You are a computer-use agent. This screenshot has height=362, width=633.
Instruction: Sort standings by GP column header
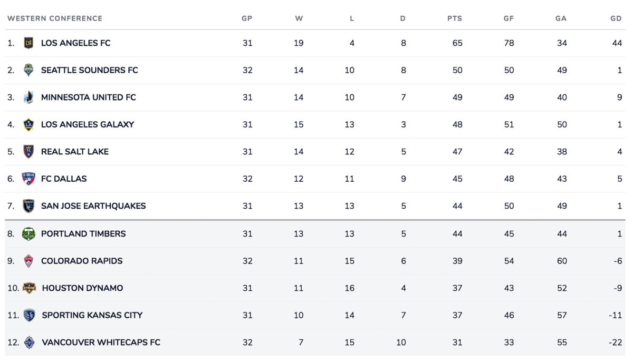(247, 18)
